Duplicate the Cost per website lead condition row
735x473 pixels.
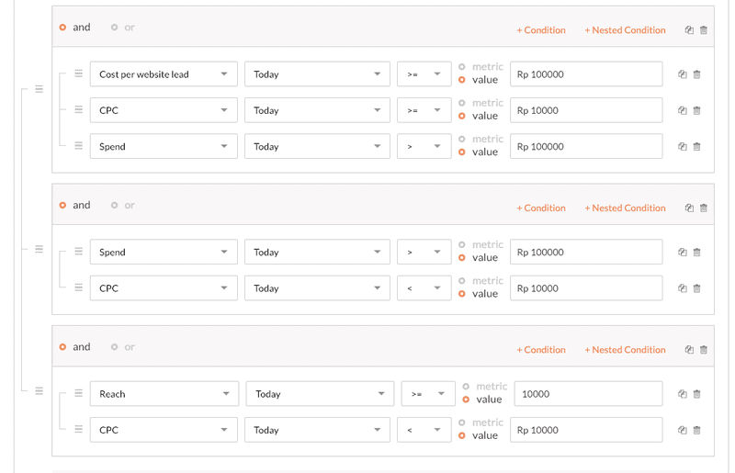683,74
